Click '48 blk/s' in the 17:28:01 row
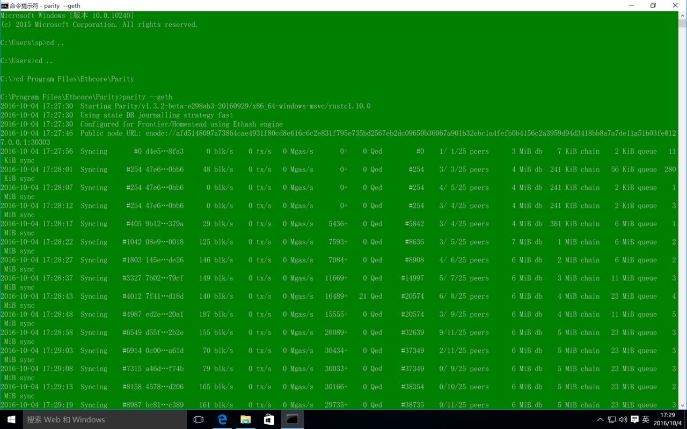The image size is (687, 429). 218,169
